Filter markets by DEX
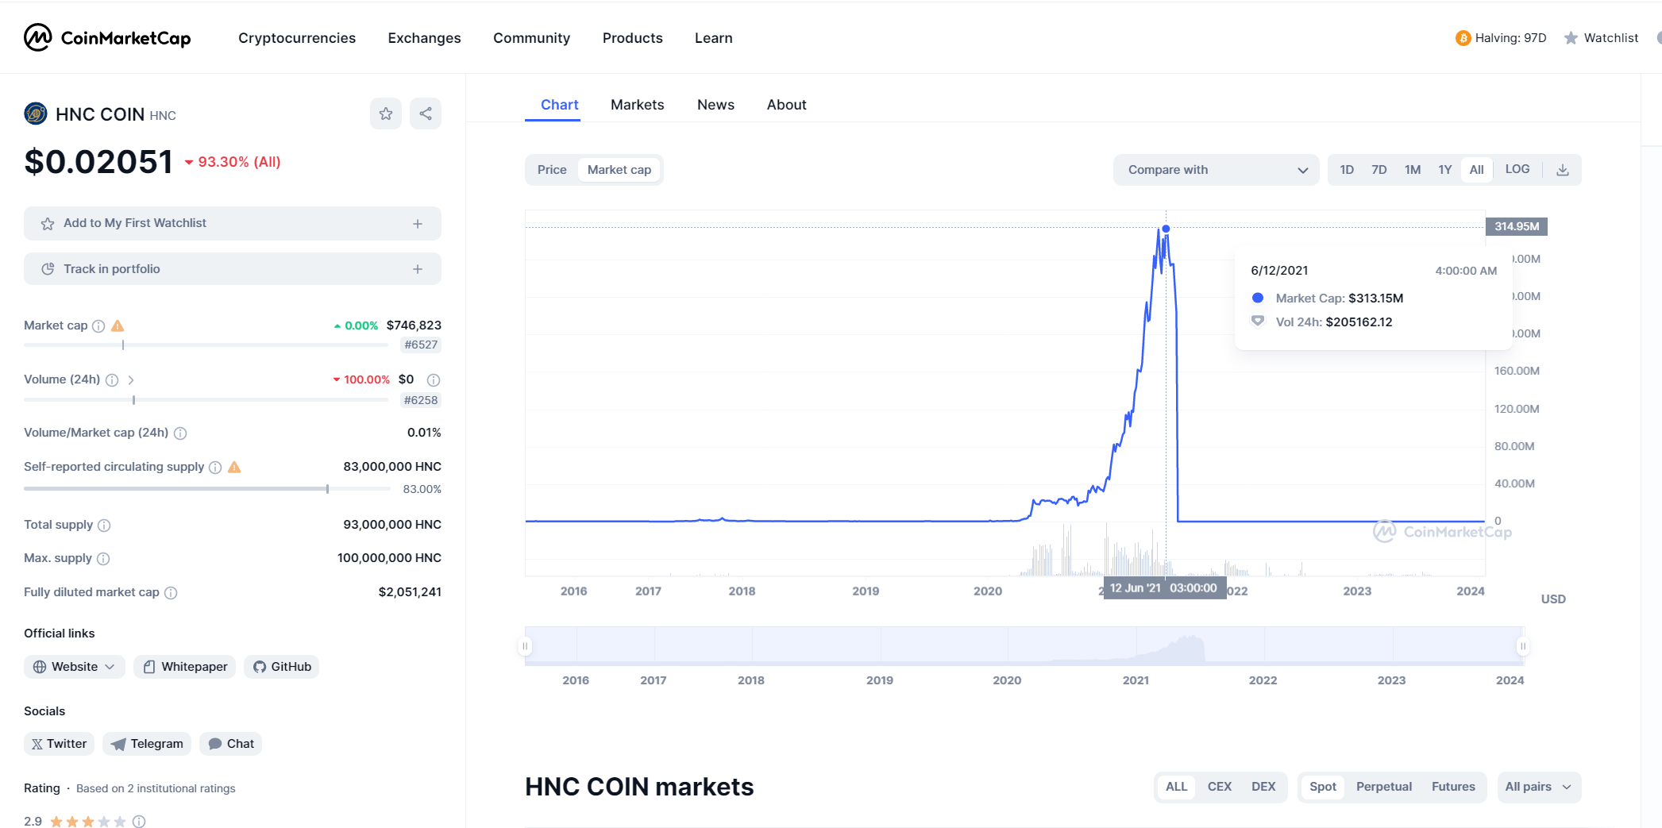 tap(1263, 787)
